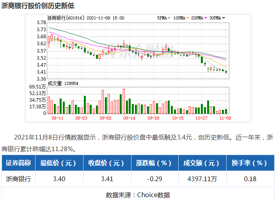Click the turnover amount cell 4397.11万
The height and width of the screenshot is (201, 275).
point(202,179)
